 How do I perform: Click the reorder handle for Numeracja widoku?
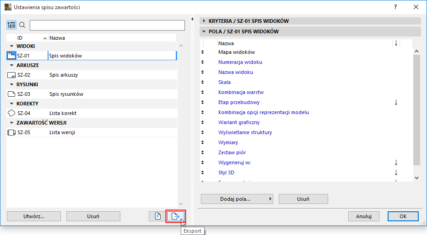point(202,62)
